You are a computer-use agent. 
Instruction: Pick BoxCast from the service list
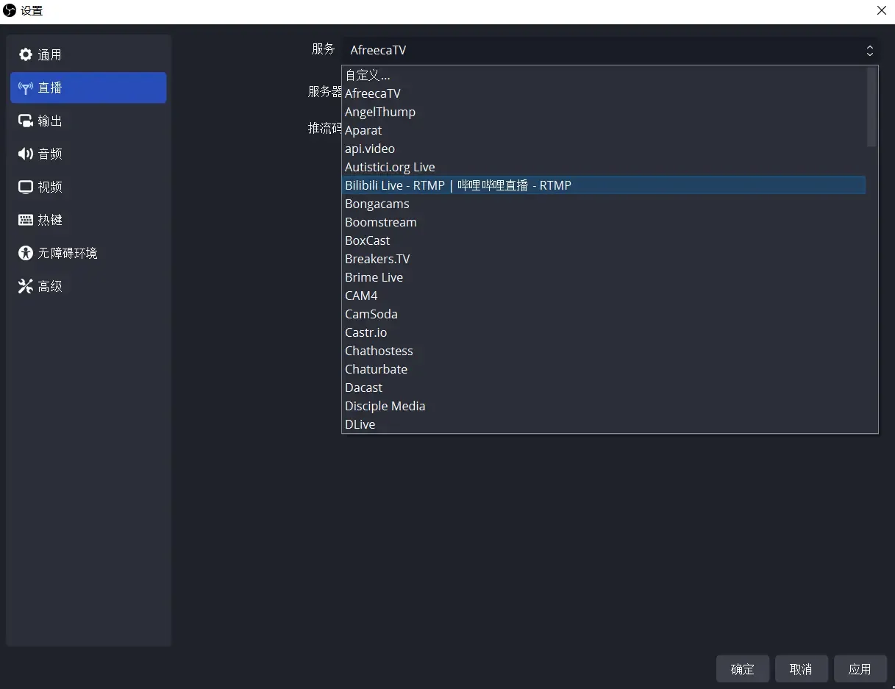point(604,240)
